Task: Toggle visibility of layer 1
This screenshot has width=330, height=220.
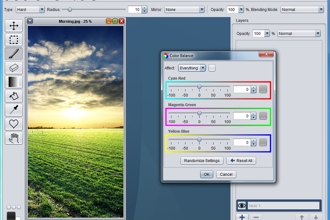Action: 242,205
